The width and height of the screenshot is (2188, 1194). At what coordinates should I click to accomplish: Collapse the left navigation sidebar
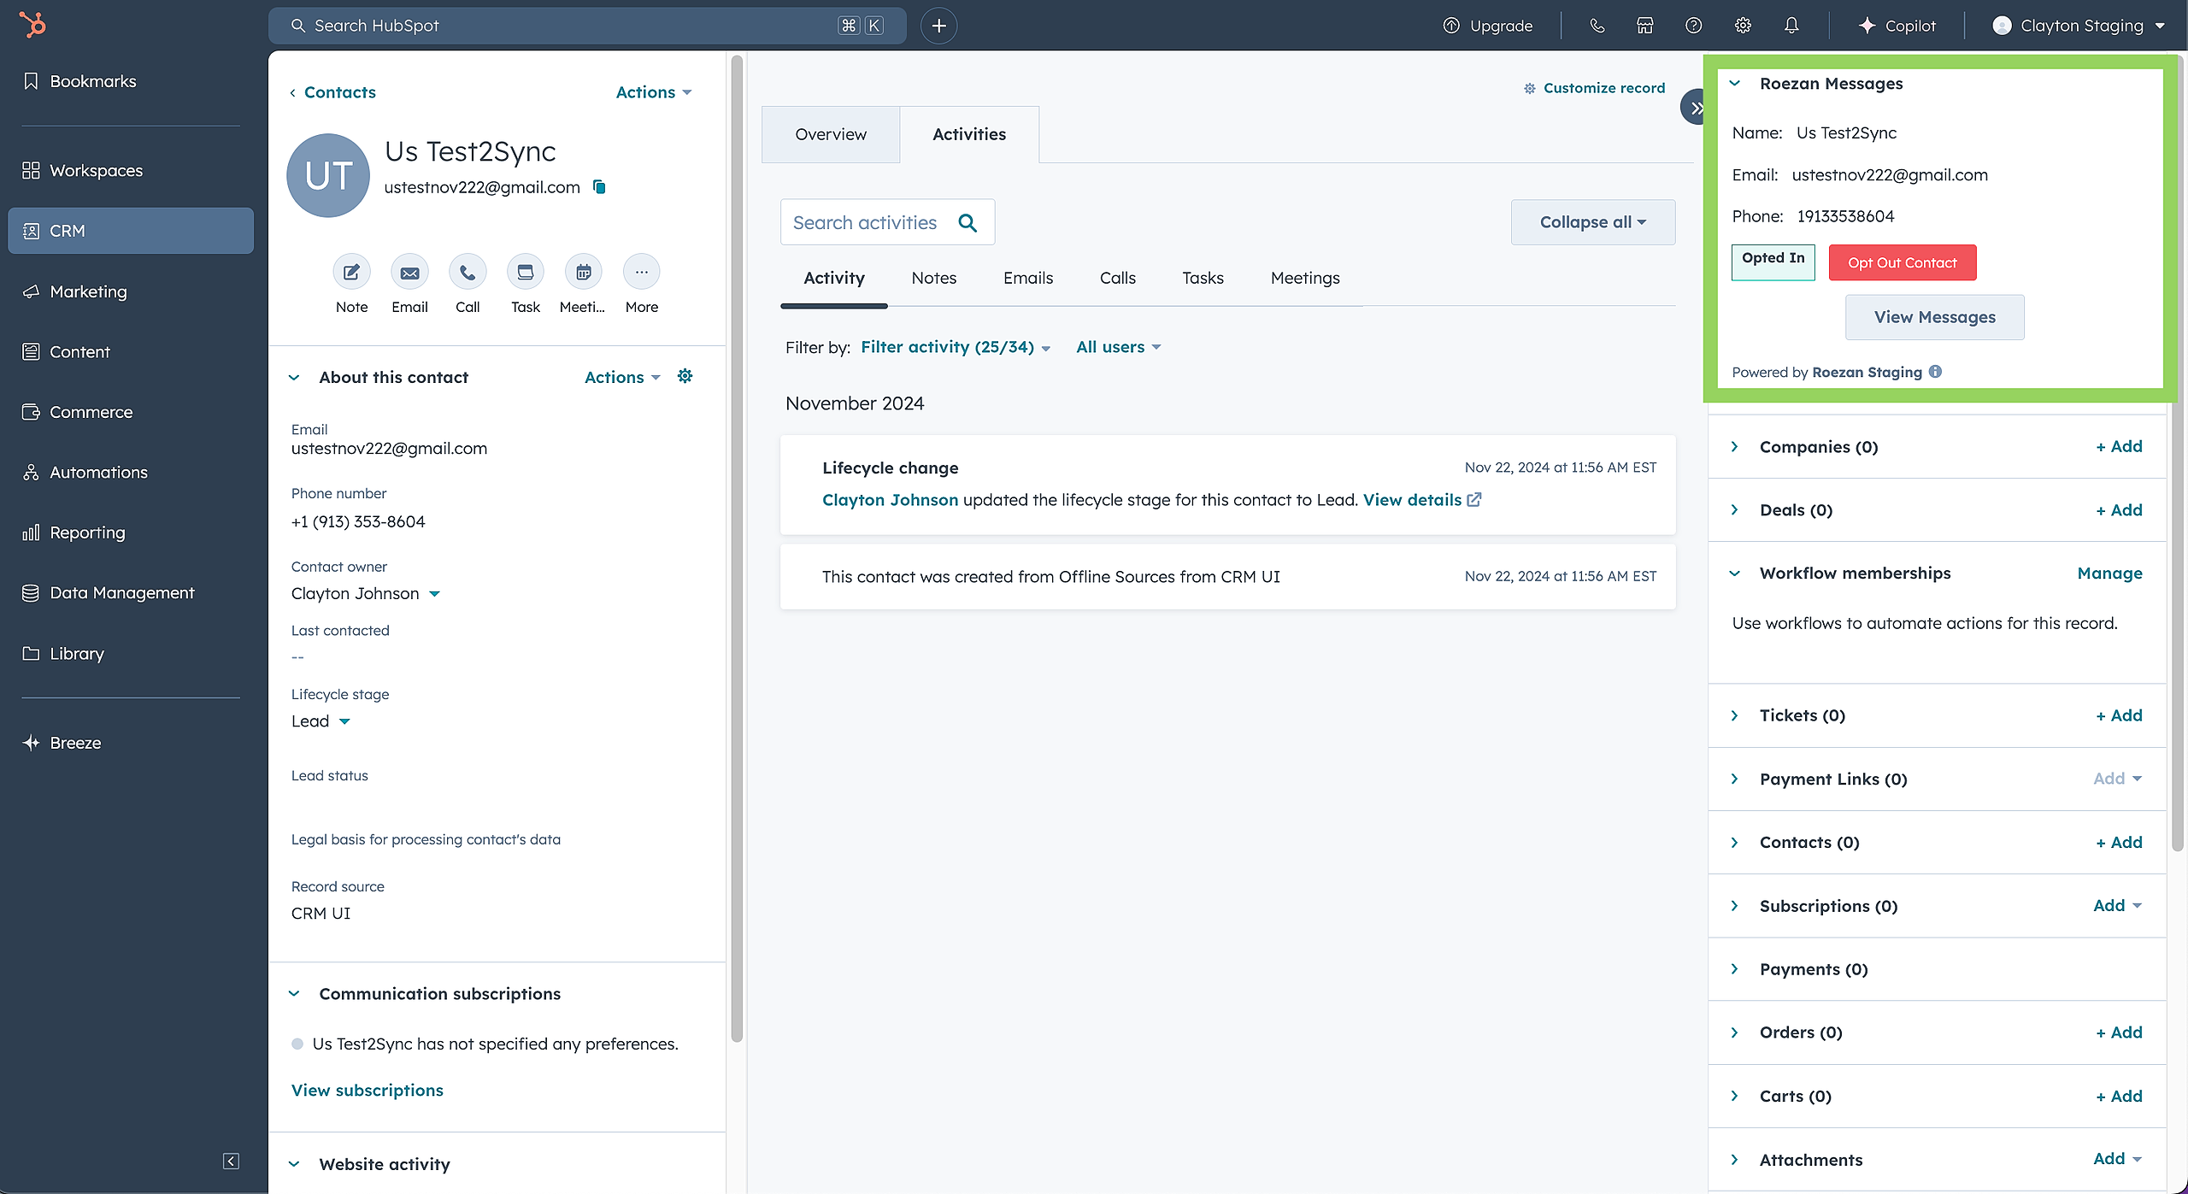point(231,1160)
